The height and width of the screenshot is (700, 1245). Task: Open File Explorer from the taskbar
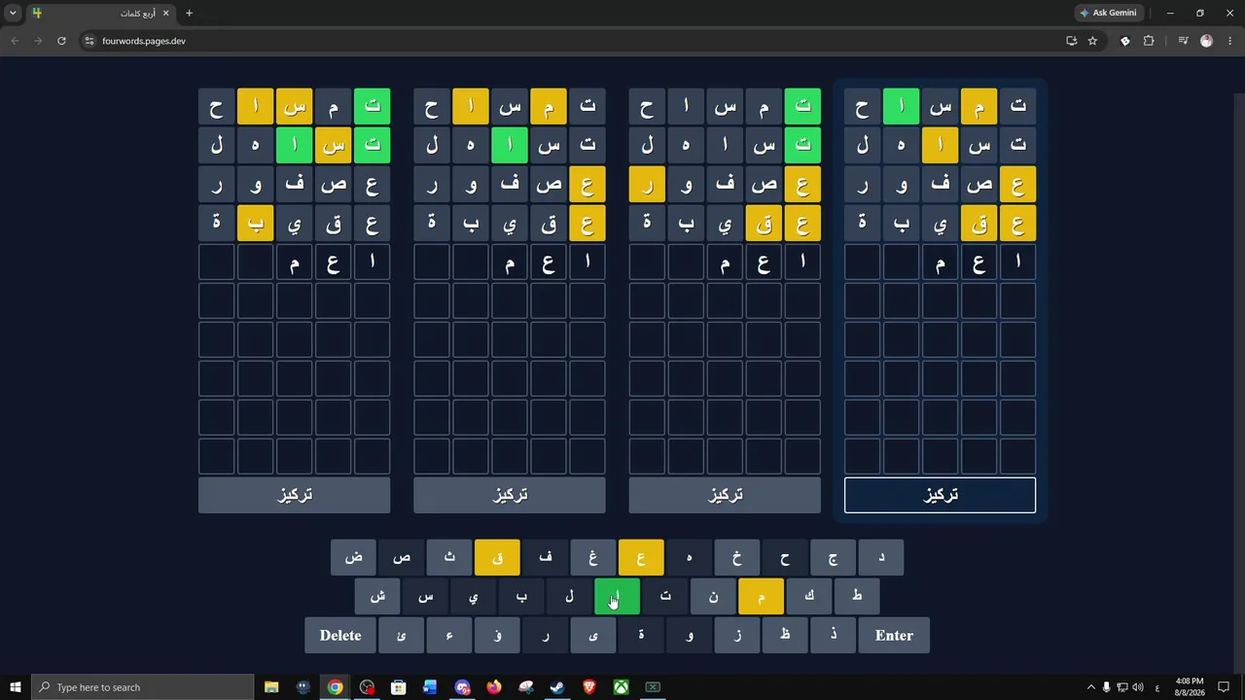[271, 687]
